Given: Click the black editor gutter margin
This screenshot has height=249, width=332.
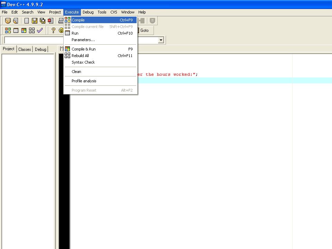Looking at the screenshot, I should tap(64, 172).
